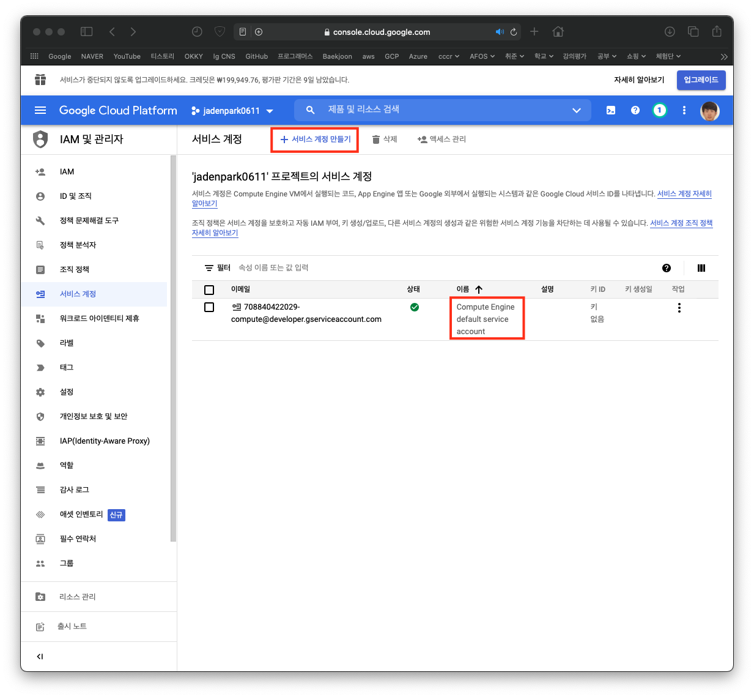Open '리소스 관리' at sidebar bottom
Viewport: 754px width, 697px height.
98,597
